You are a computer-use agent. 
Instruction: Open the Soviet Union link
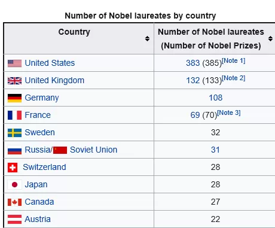point(94,150)
